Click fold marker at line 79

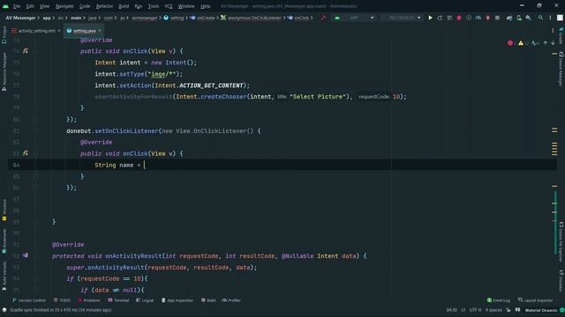pyautogui.click(x=35, y=107)
